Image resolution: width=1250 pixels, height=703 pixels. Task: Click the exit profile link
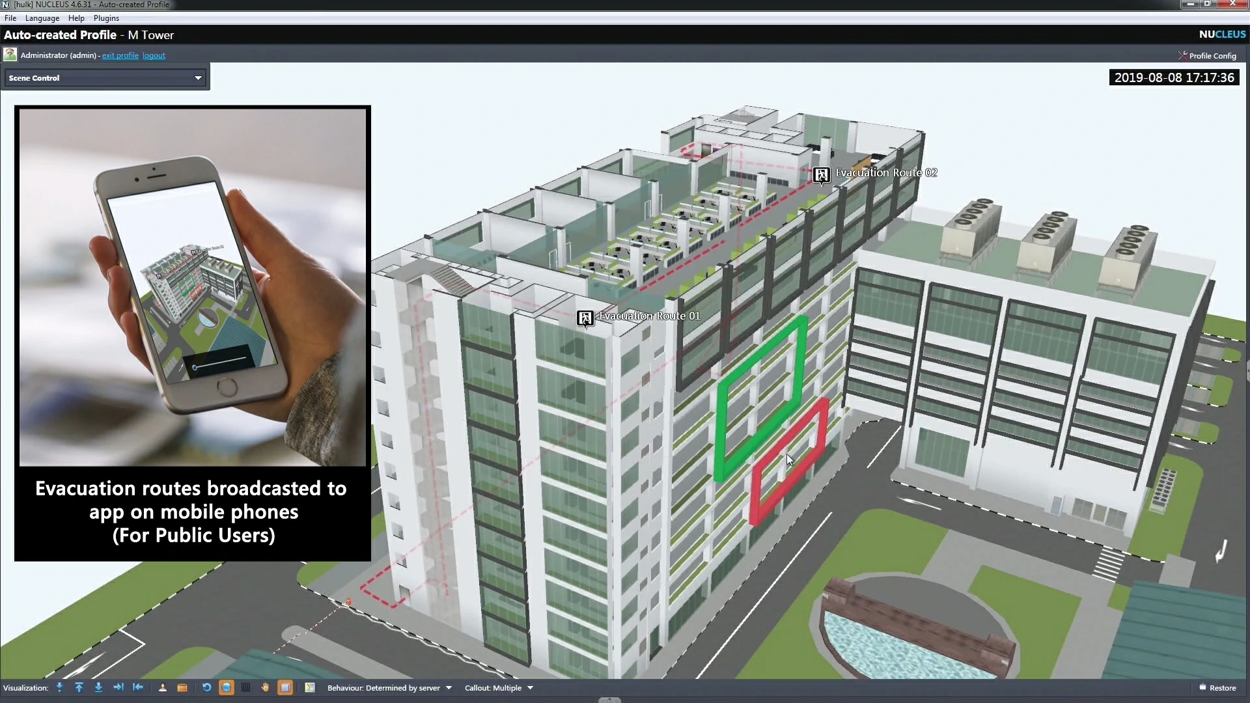(120, 55)
